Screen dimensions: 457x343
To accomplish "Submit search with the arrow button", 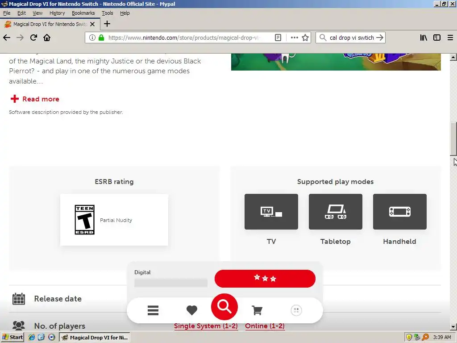I will (379, 38).
